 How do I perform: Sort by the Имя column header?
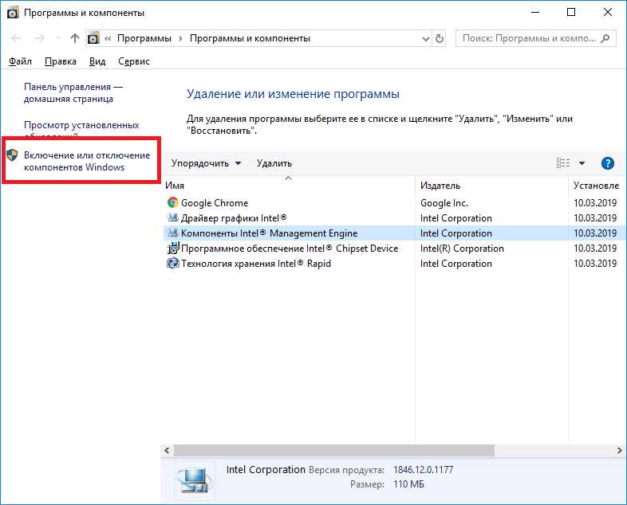click(x=175, y=186)
